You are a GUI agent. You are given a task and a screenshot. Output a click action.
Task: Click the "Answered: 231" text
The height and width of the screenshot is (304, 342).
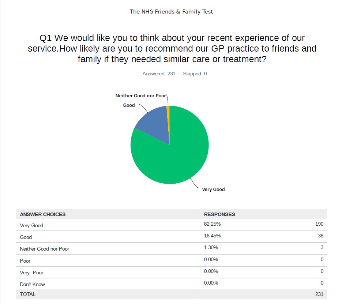click(x=159, y=74)
